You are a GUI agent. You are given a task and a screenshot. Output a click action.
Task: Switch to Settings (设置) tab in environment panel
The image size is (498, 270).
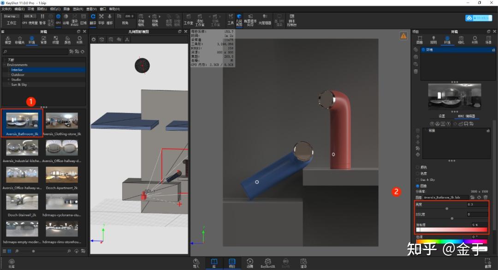(442, 116)
